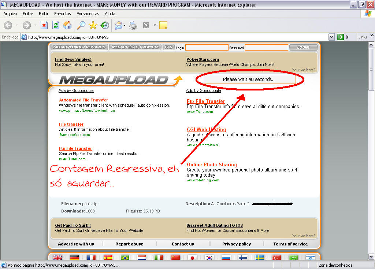The height and width of the screenshot is (270, 375).
Task: Click the vertical scrollbar up arrow
Action: tap(371, 45)
